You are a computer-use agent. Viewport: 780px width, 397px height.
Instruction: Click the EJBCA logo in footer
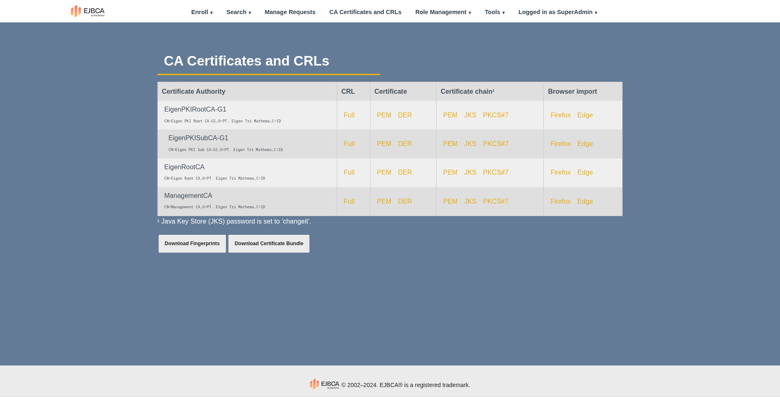pos(324,384)
